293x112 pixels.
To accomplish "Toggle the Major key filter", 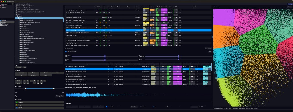I will pos(19,83).
